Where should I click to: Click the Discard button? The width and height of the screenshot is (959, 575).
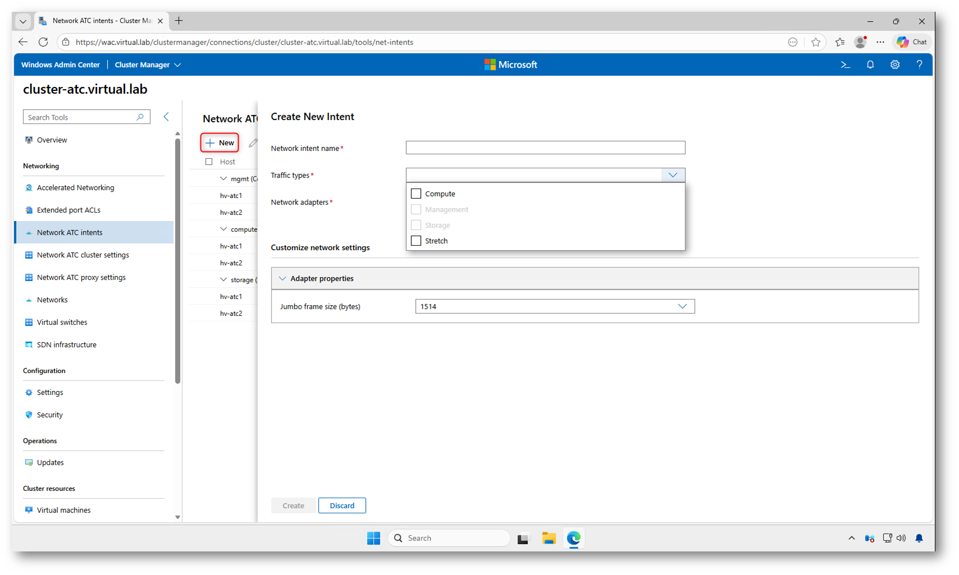342,505
